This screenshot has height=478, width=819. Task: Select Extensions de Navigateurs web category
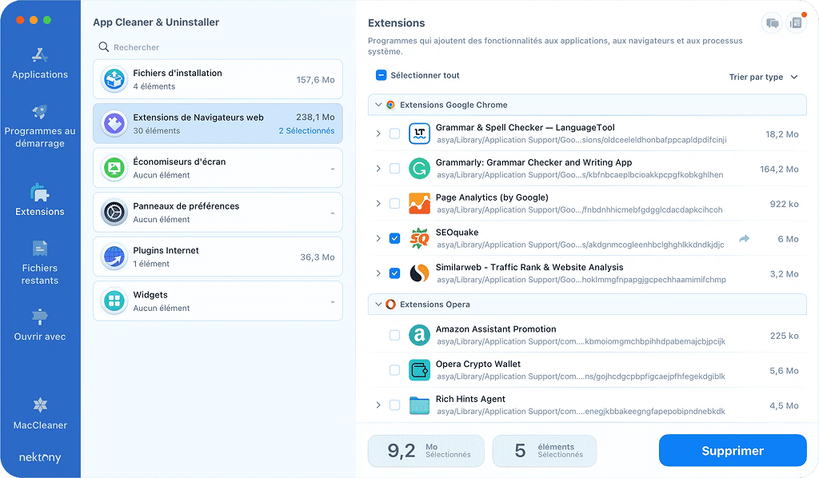pos(218,124)
